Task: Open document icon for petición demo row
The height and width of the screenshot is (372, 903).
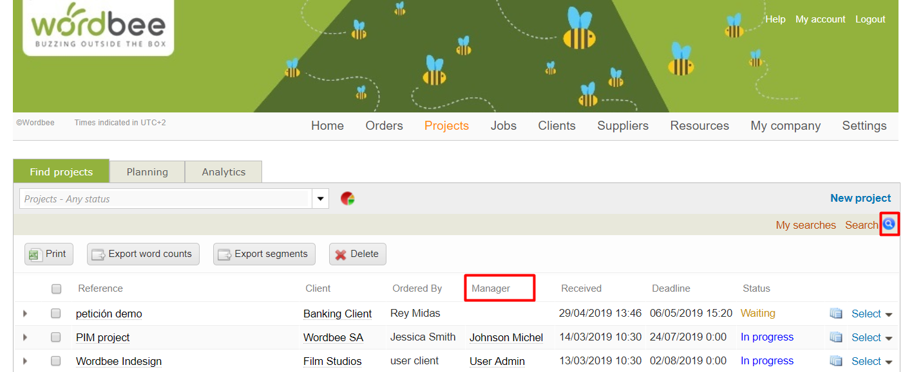Action: pyautogui.click(x=836, y=314)
